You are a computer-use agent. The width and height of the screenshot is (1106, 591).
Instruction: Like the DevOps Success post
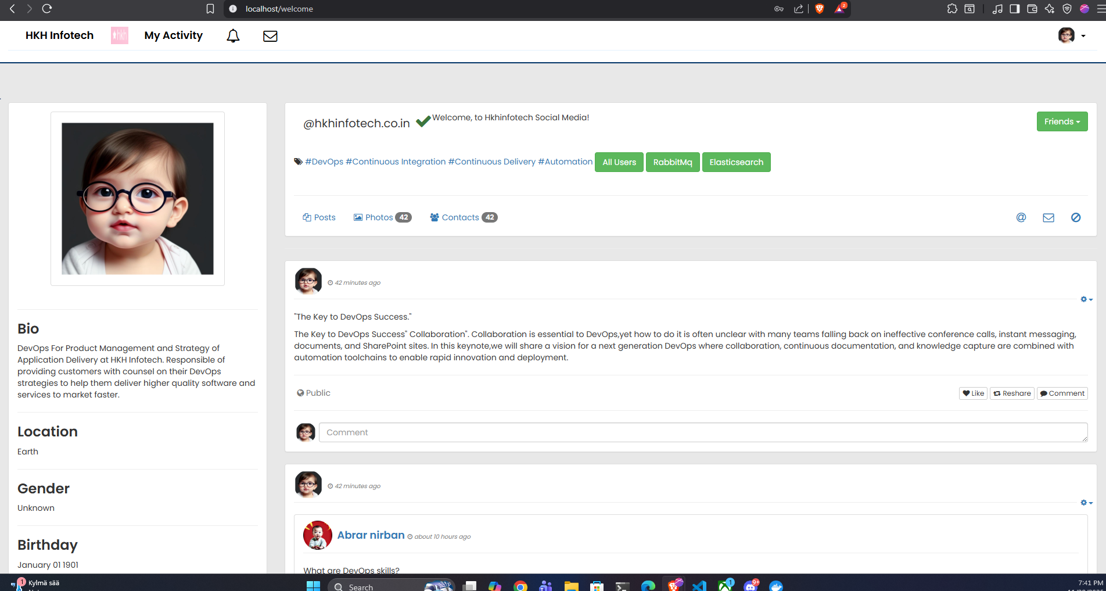973,393
